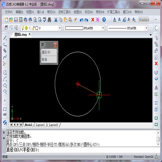162x162 pixels.
Task: Click the red X Delete icon in right toolbar
Action: (x=156, y=63)
